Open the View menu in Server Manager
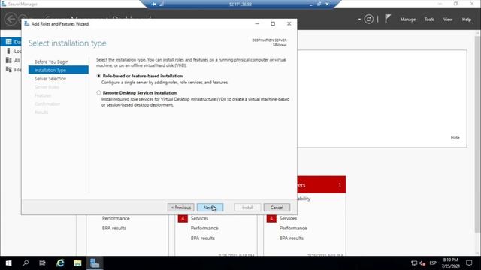This screenshot has width=481, height=270. 448,19
